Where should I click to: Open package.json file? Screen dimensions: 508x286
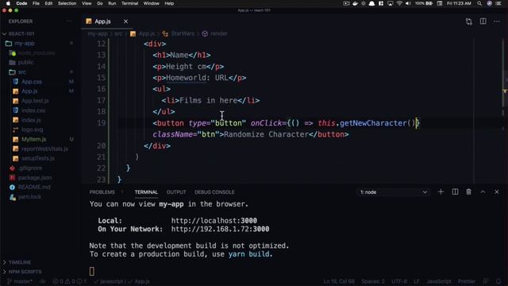click(x=35, y=178)
